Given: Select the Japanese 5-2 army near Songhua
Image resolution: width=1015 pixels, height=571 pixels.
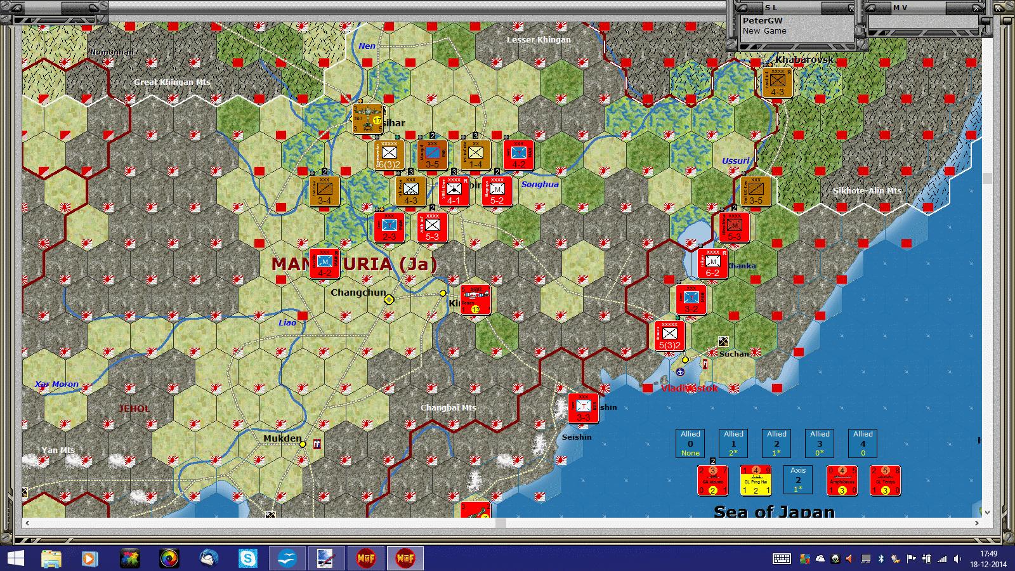Looking at the screenshot, I should tap(497, 192).
